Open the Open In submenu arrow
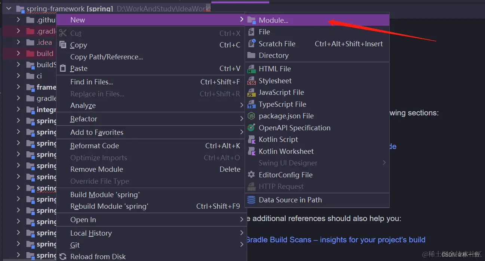 pos(242,220)
